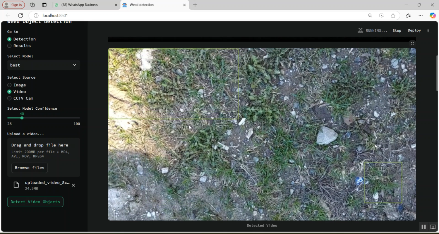Open the workspaces icon

tap(32, 5)
